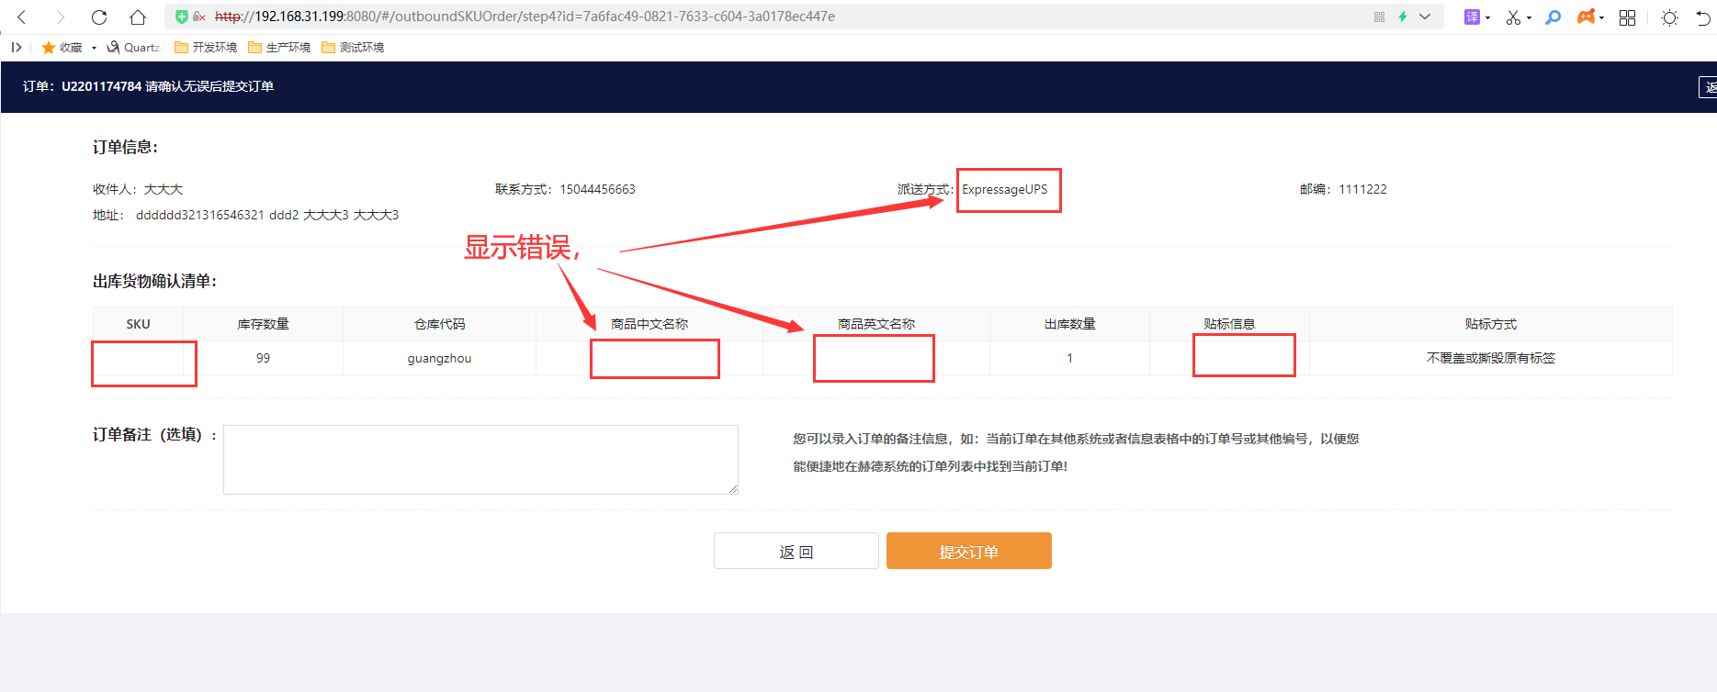Screen dimensions: 1717x692
Task: Toggle the sun brightness mode icon
Action: click(1669, 17)
